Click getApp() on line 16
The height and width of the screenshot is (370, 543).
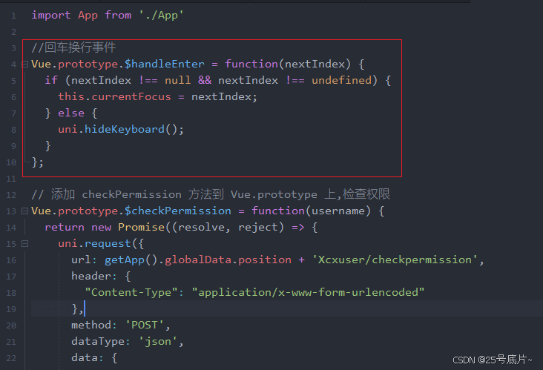click(131, 260)
